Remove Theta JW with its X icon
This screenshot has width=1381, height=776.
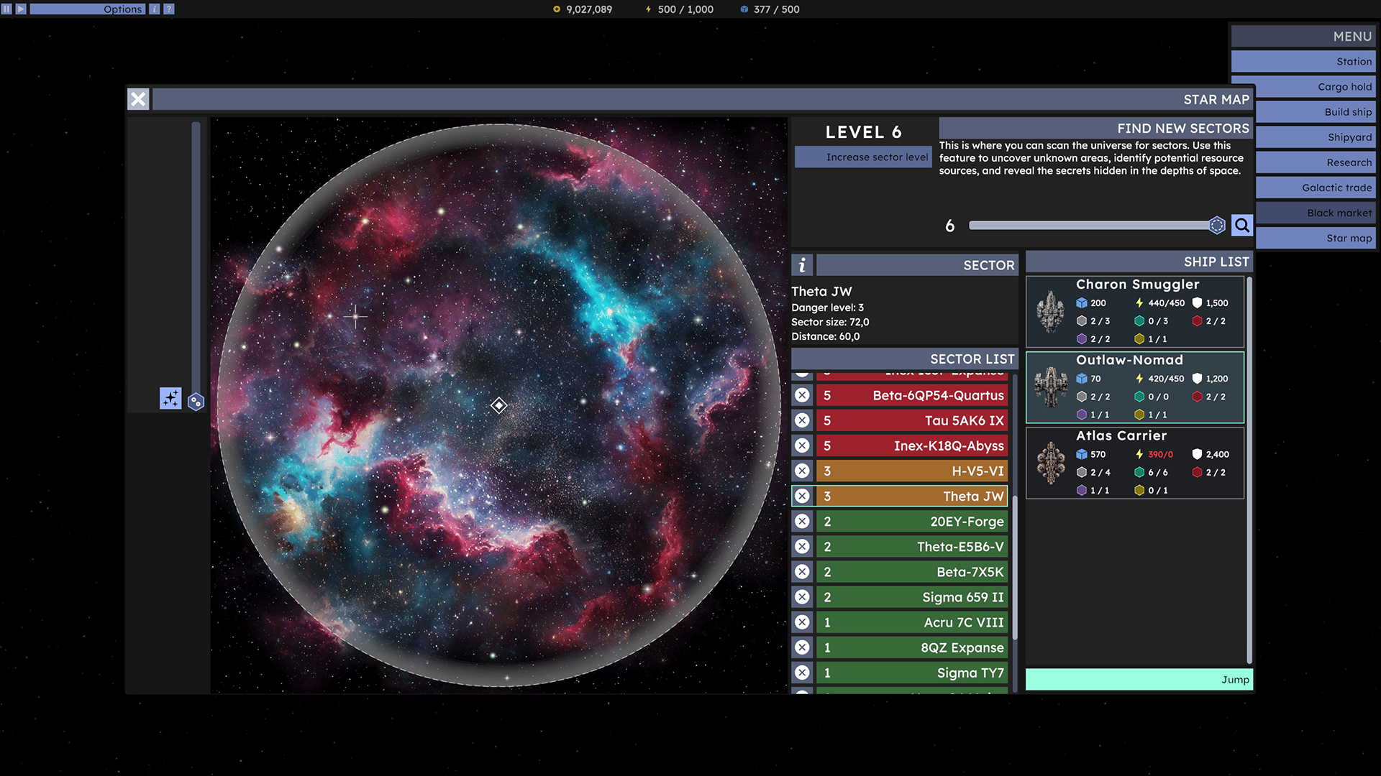(802, 496)
